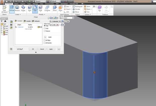Collapse the Fillet dialog using the up arrow
This screenshot has width=156, height=106.
click(x=36, y=52)
